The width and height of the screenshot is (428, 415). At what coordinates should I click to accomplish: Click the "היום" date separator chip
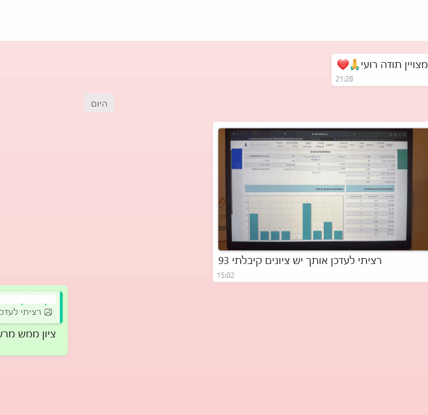pyautogui.click(x=99, y=103)
